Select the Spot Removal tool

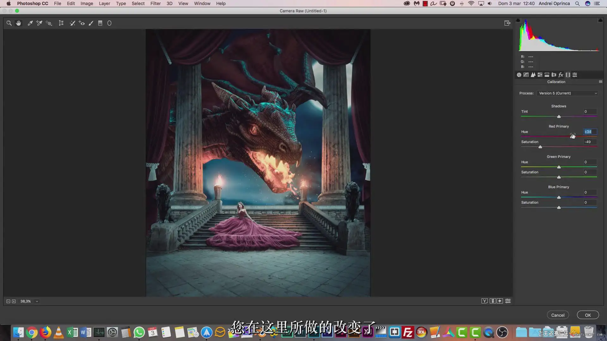point(72,23)
